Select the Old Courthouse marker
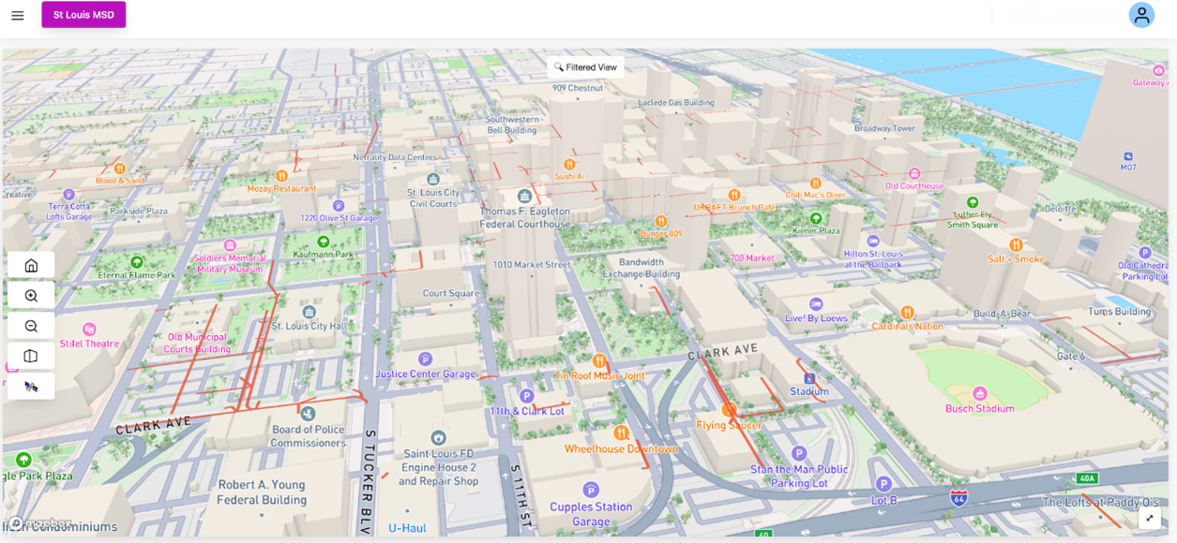The width and height of the screenshot is (1177, 543). coord(914,174)
